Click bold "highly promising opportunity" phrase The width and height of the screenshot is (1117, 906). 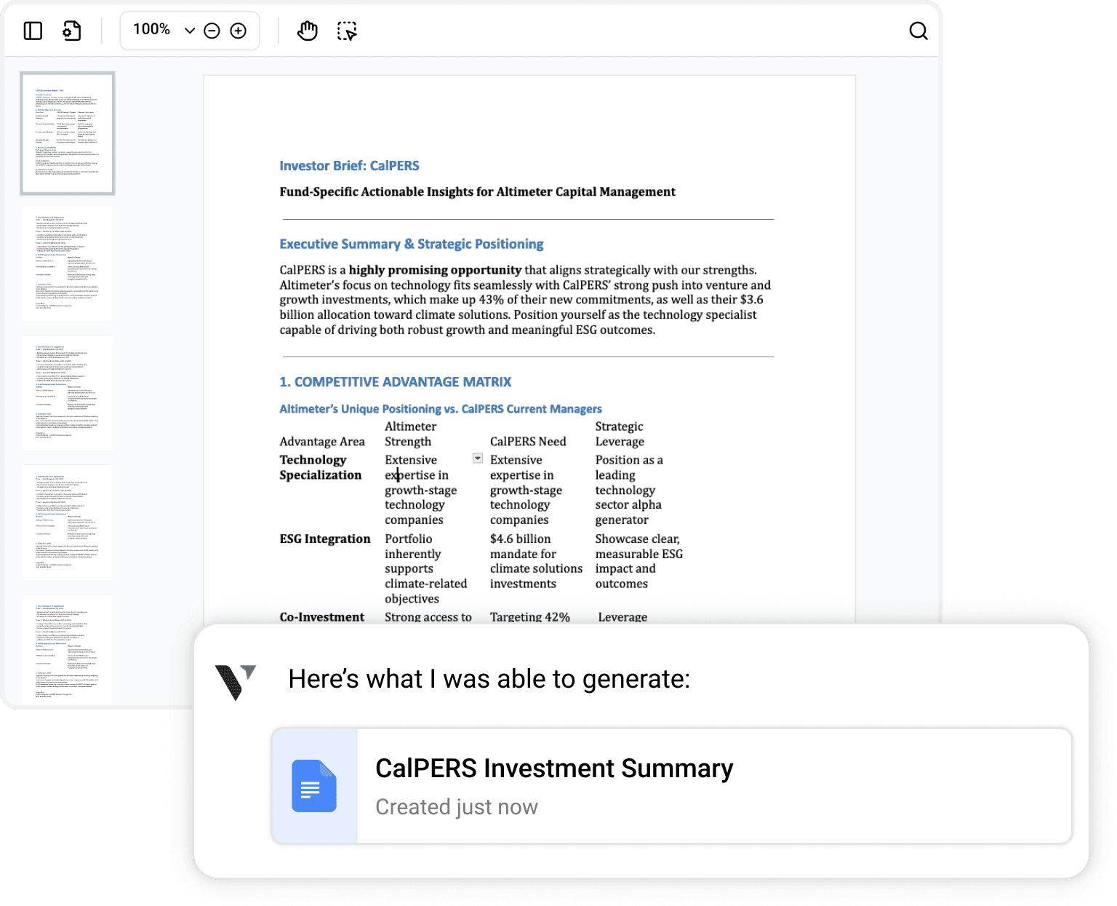tap(435, 270)
